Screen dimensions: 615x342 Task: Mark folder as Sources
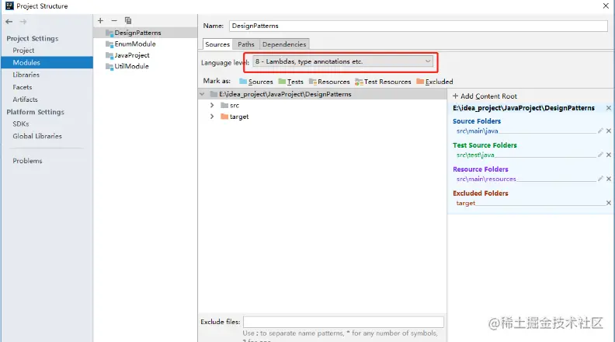(256, 82)
